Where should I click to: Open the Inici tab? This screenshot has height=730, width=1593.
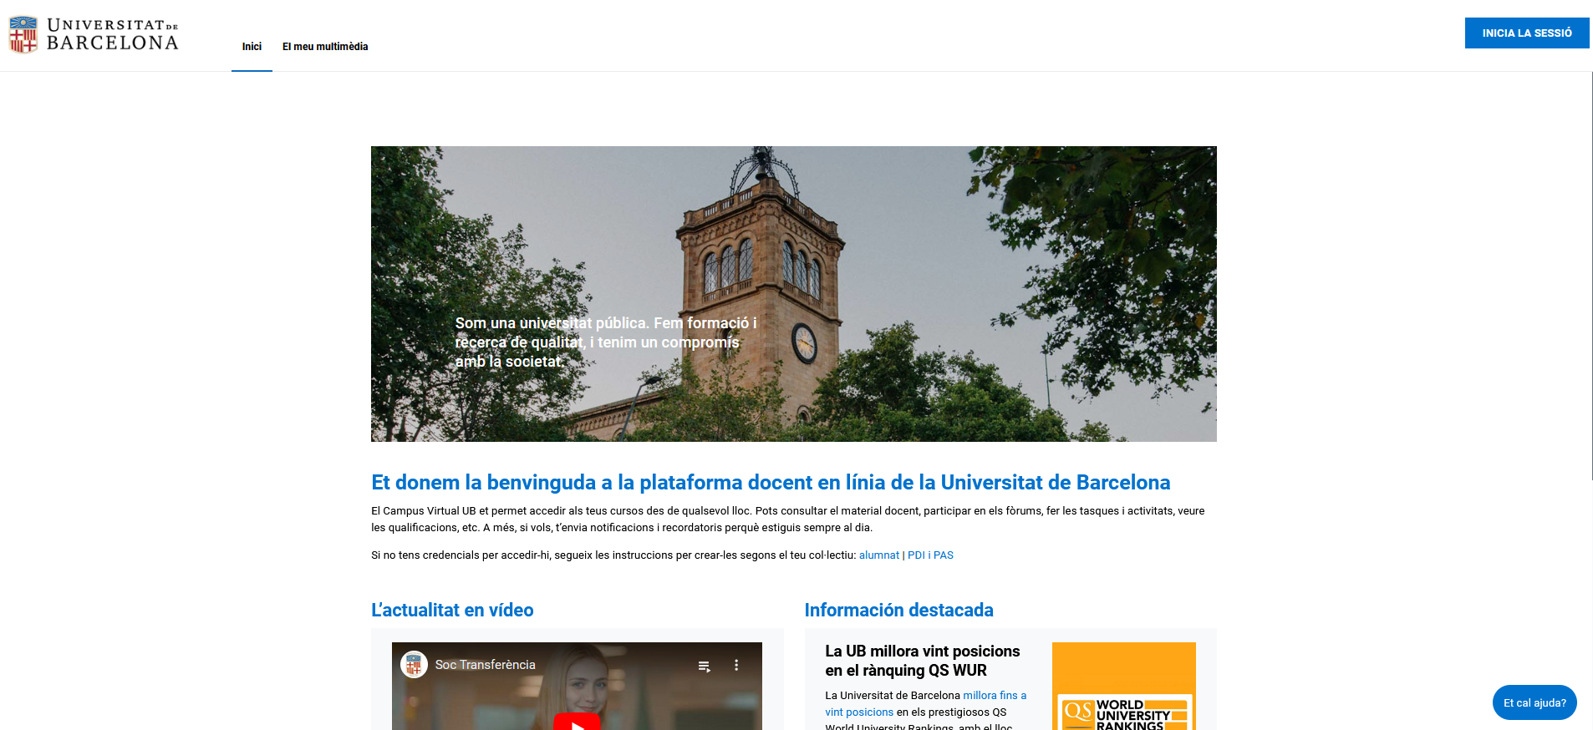pyautogui.click(x=252, y=47)
